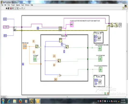The width and height of the screenshot is (130, 104).
Task: Toggle the Retain Wire Values button
Action: [x=18, y=8]
